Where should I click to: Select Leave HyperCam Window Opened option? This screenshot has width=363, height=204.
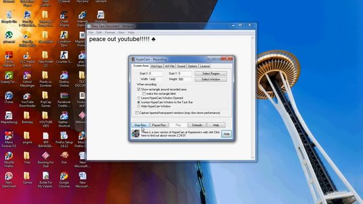pos(138,98)
